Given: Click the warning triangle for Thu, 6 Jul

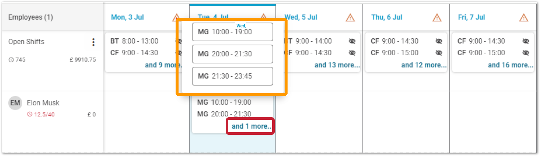Looking at the screenshot, I should pyautogui.click(x=437, y=18).
